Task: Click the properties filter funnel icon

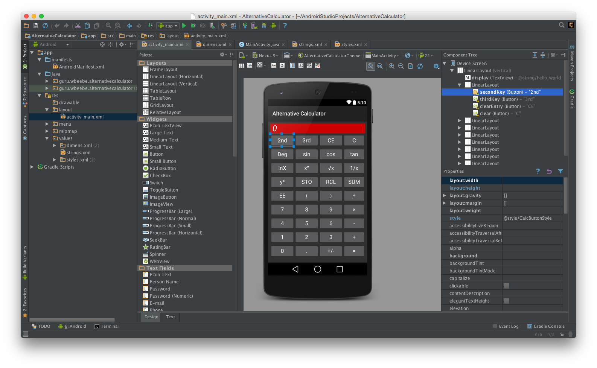Action: coord(560,171)
